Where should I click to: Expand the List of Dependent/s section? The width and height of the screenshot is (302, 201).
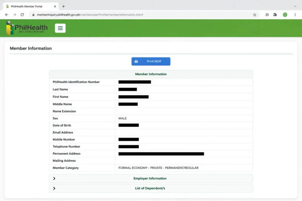pyautogui.click(x=151, y=188)
